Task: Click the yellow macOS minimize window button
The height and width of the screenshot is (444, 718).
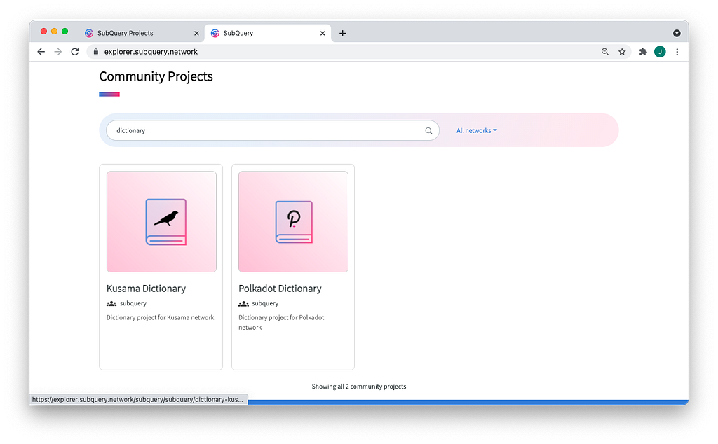Action: pos(54,31)
